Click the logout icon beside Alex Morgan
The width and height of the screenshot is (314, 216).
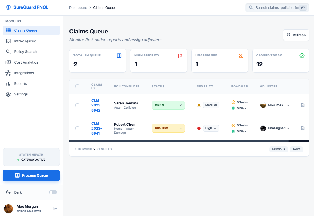[x=55, y=209]
